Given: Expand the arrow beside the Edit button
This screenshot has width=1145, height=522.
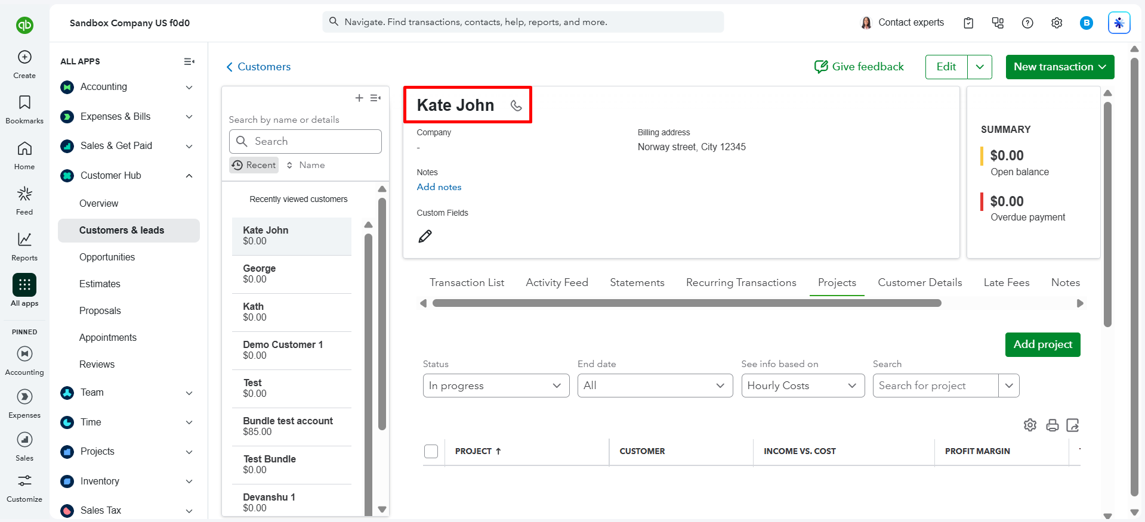Looking at the screenshot, I should click(980, 67).
